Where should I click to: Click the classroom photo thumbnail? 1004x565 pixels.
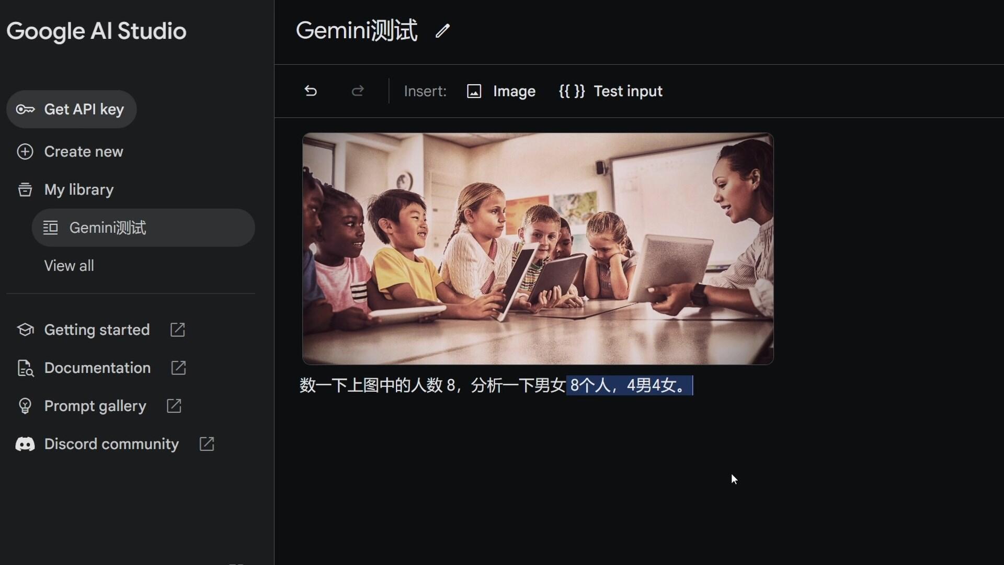coord(538,248)
